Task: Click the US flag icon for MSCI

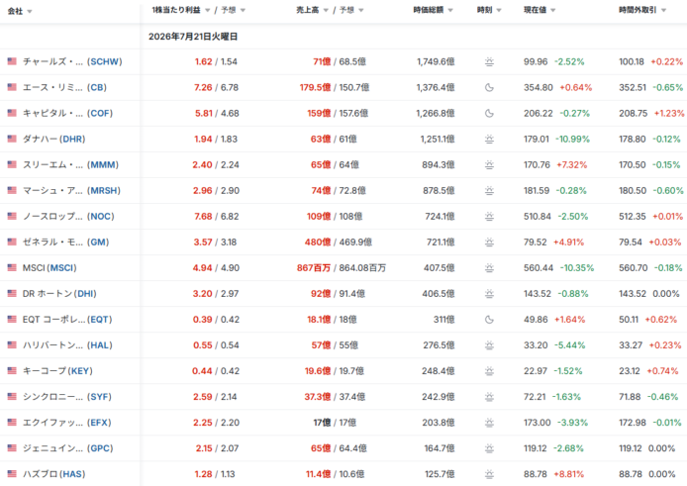Action: click(12, 268)
